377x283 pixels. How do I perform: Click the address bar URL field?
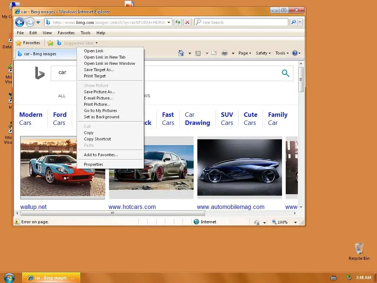(x=108, y=22)
